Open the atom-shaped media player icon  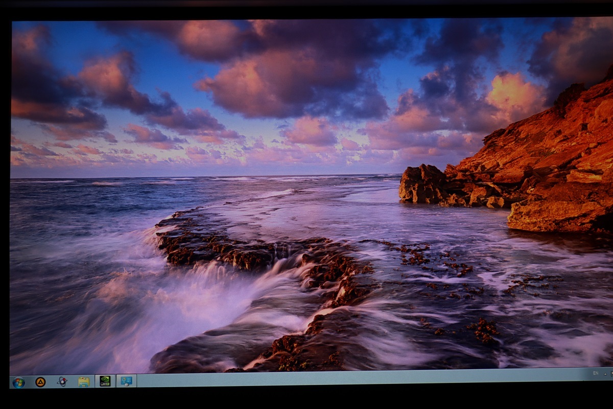pos(62,381)
